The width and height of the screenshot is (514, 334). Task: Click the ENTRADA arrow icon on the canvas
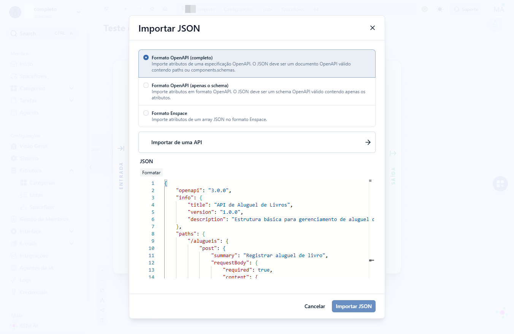(x=121, y=148)
